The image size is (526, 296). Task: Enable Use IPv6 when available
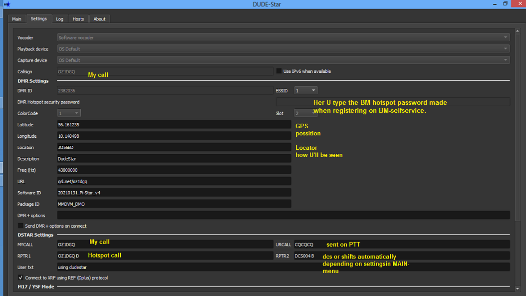click(x=279, y=71)
